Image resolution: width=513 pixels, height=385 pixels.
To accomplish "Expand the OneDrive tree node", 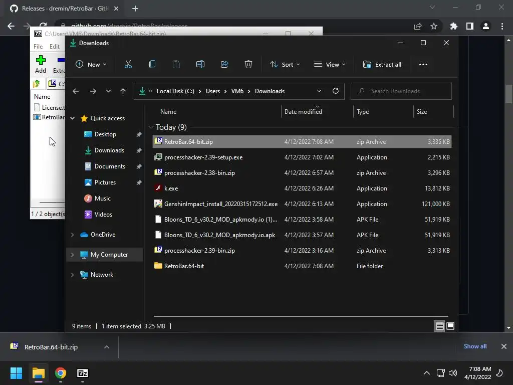I will click(73, 235).
